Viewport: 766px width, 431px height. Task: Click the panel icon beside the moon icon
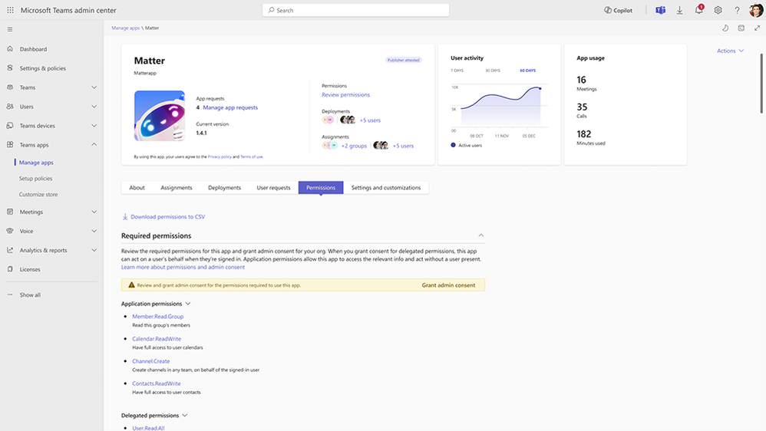[741, 28]
